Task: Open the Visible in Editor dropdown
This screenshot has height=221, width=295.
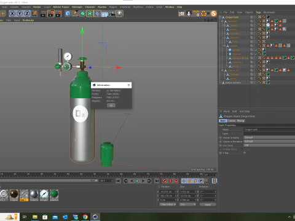Action: click(x=269, y=138)
